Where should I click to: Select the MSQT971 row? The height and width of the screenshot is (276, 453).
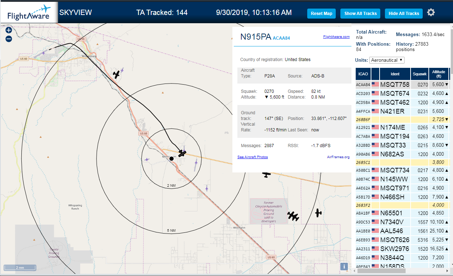point(402,188)
